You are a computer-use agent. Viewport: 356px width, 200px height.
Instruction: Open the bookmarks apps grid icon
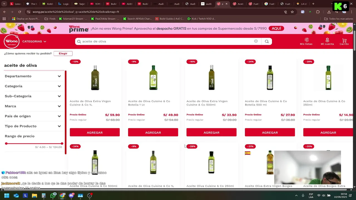4,19
